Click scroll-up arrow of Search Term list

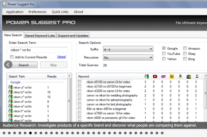tap(69, 76)
